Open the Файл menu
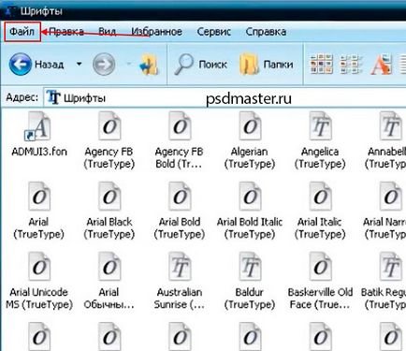The width and height of the screenshot is (406, 351). click(22, 32)
